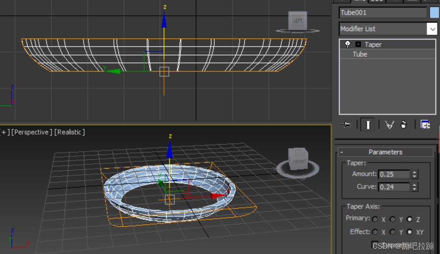Image resolution: width=440 pixels, height=254 pixels.
Task: Toggle the Taper modifier lightbulb on or off
Action: 347,44
